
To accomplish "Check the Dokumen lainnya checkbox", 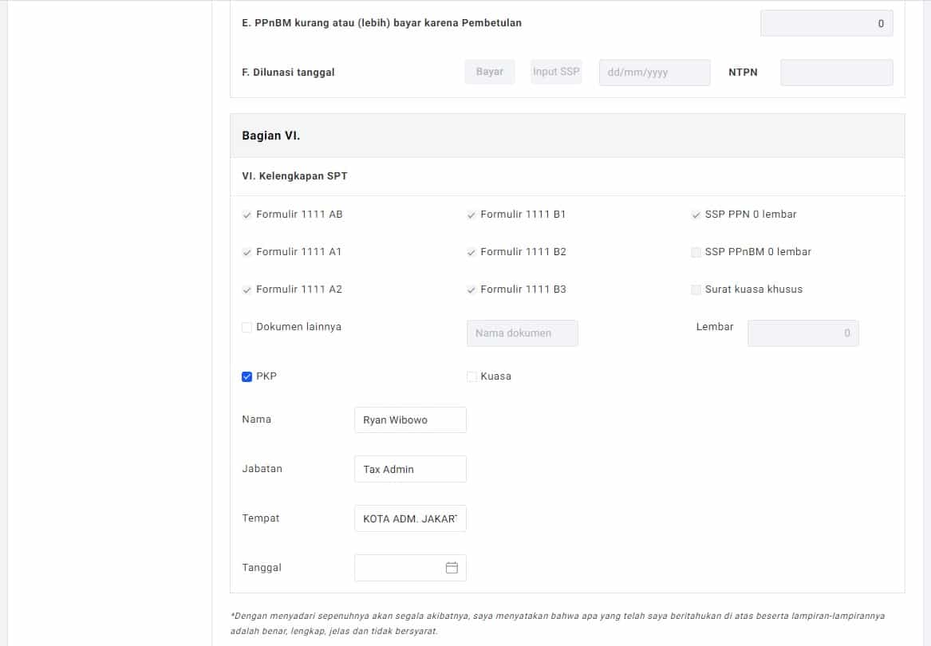I will pos(247,327).
